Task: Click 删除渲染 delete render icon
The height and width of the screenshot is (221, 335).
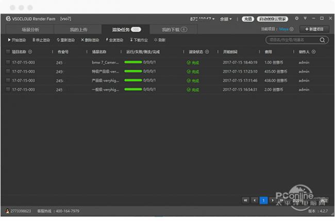Action: (x=82, y=40)
